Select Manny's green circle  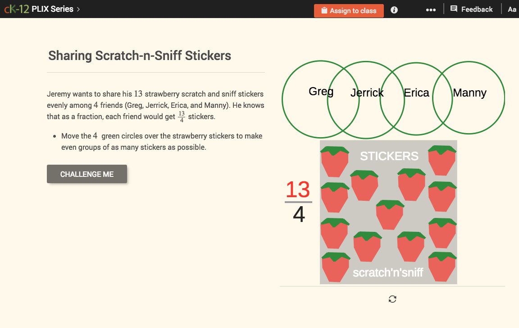[x=469, y=92]
